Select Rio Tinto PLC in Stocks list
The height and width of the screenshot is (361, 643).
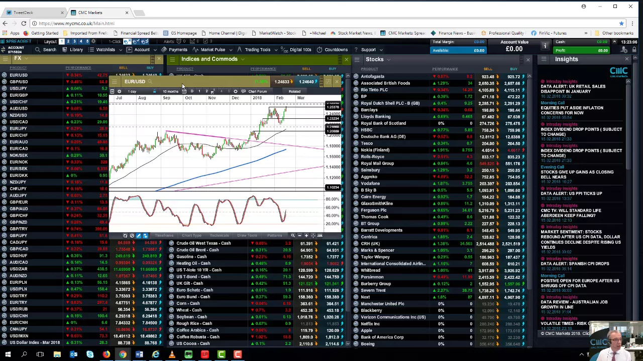tap(374, 90)
